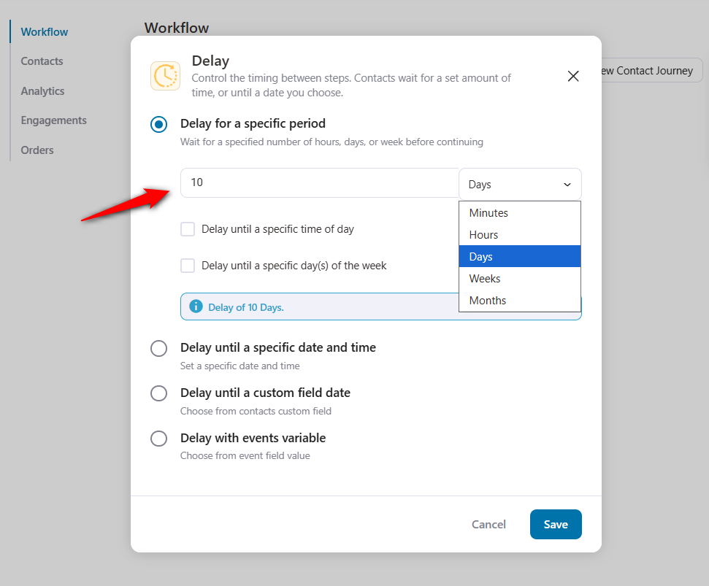Open the Orders sidebar tab

(37, 150)
